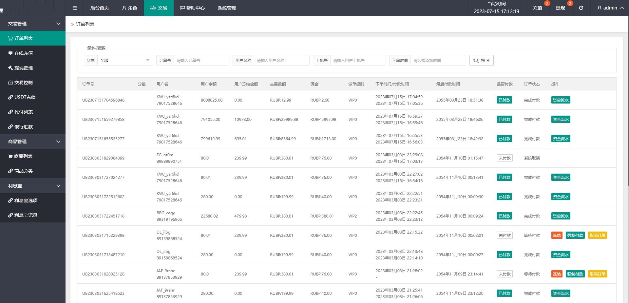Click the link icon beside 商品分类
Viewport: 629px width, 303px height.
tap(10, 171)
